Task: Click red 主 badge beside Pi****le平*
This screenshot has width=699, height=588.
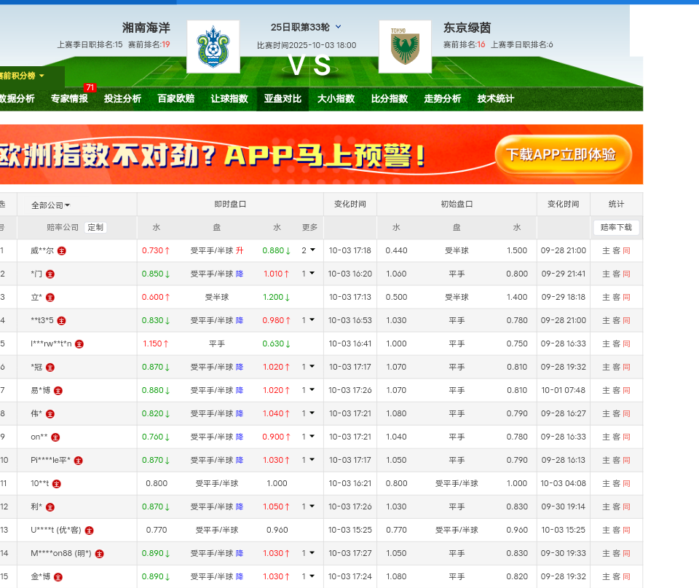Action: pyautogui.click(x=79, y=460)
